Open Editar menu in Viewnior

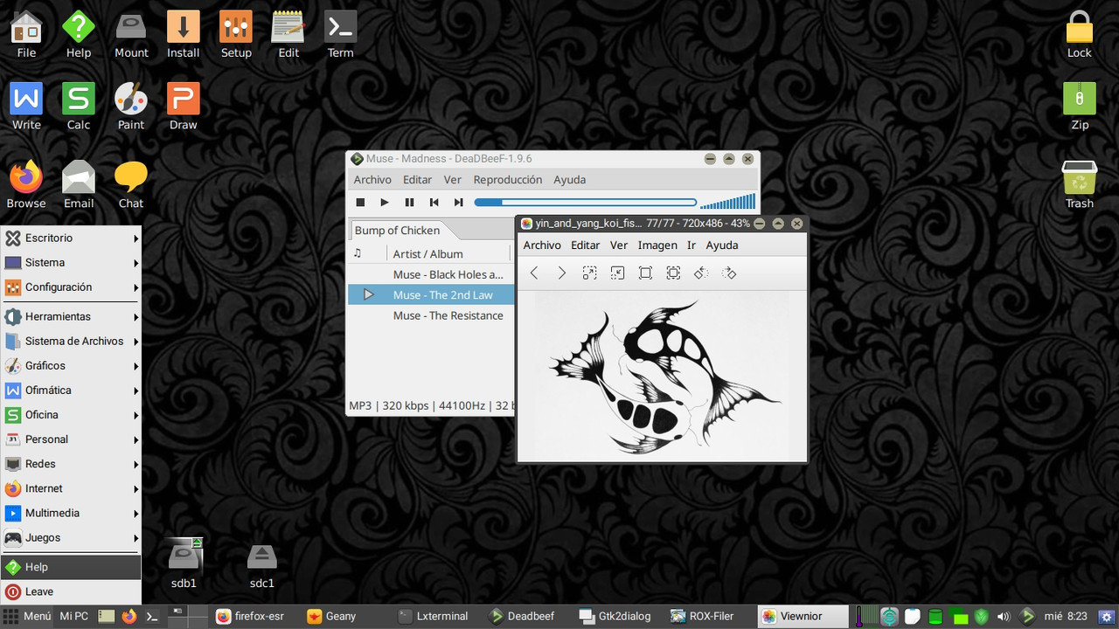[x=586, y=245]
